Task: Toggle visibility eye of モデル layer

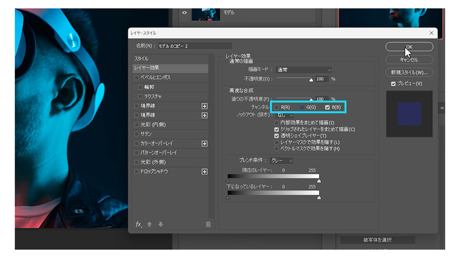Action: (x=185, y=13)
